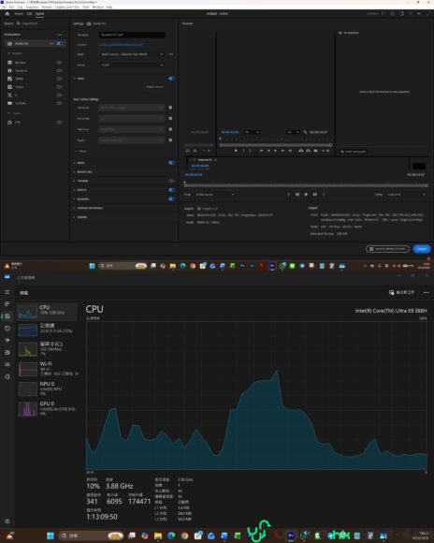Image resolution: width=434 pixels, height=543 pixels.
Task: Open the Preset dropdown in export settings
Action: 131,54
